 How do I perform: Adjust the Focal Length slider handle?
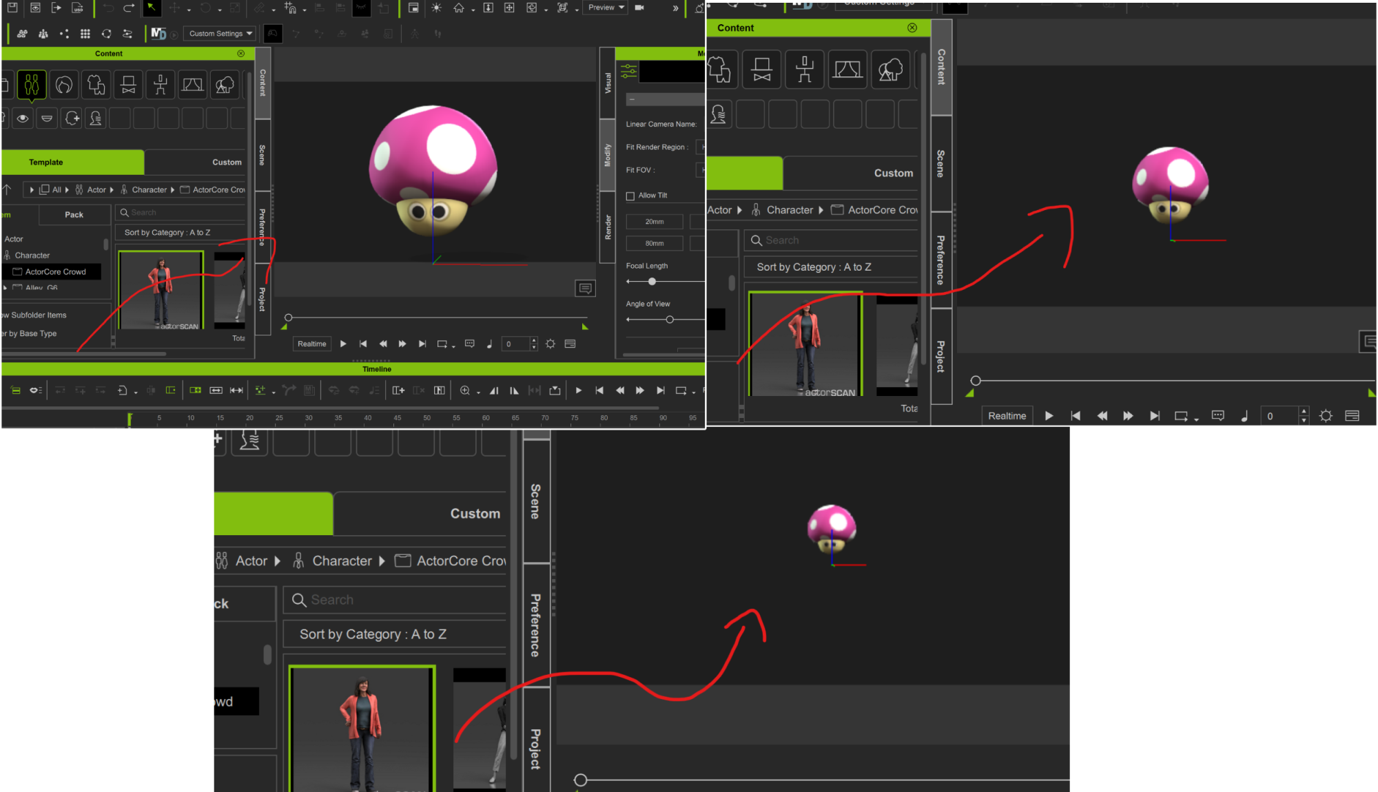point(652,282)
